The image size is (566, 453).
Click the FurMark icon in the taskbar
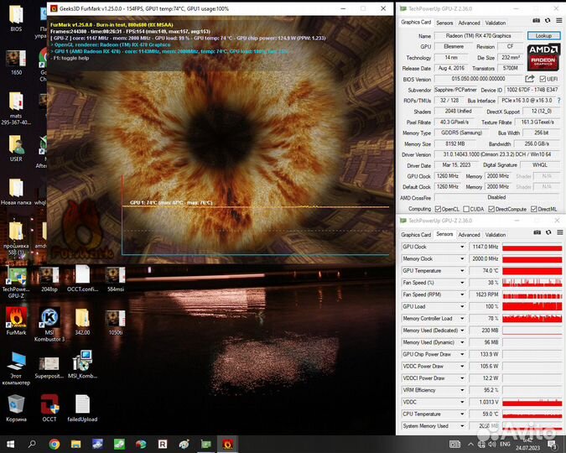[228, 444]
